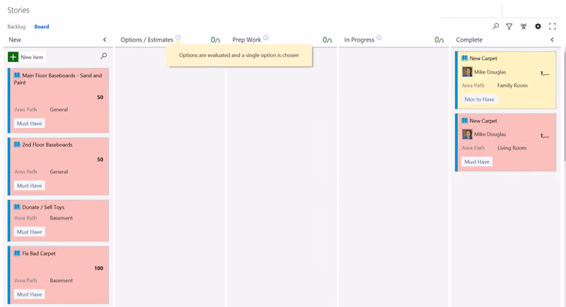Click Must Have tag on Living Room card
The image size is (566, 307).
click(x=477, y=162)
